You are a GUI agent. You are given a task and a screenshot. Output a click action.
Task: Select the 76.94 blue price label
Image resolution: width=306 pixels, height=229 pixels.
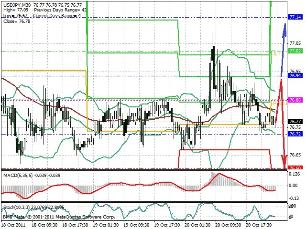pos(295,76)
